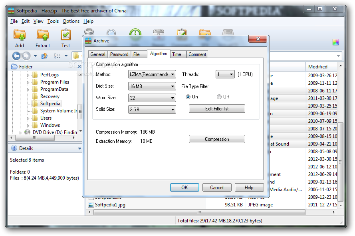This screenshot has height=236, width=355.
Task: Select the Recovery folder in tree
Action: [50, 96]
